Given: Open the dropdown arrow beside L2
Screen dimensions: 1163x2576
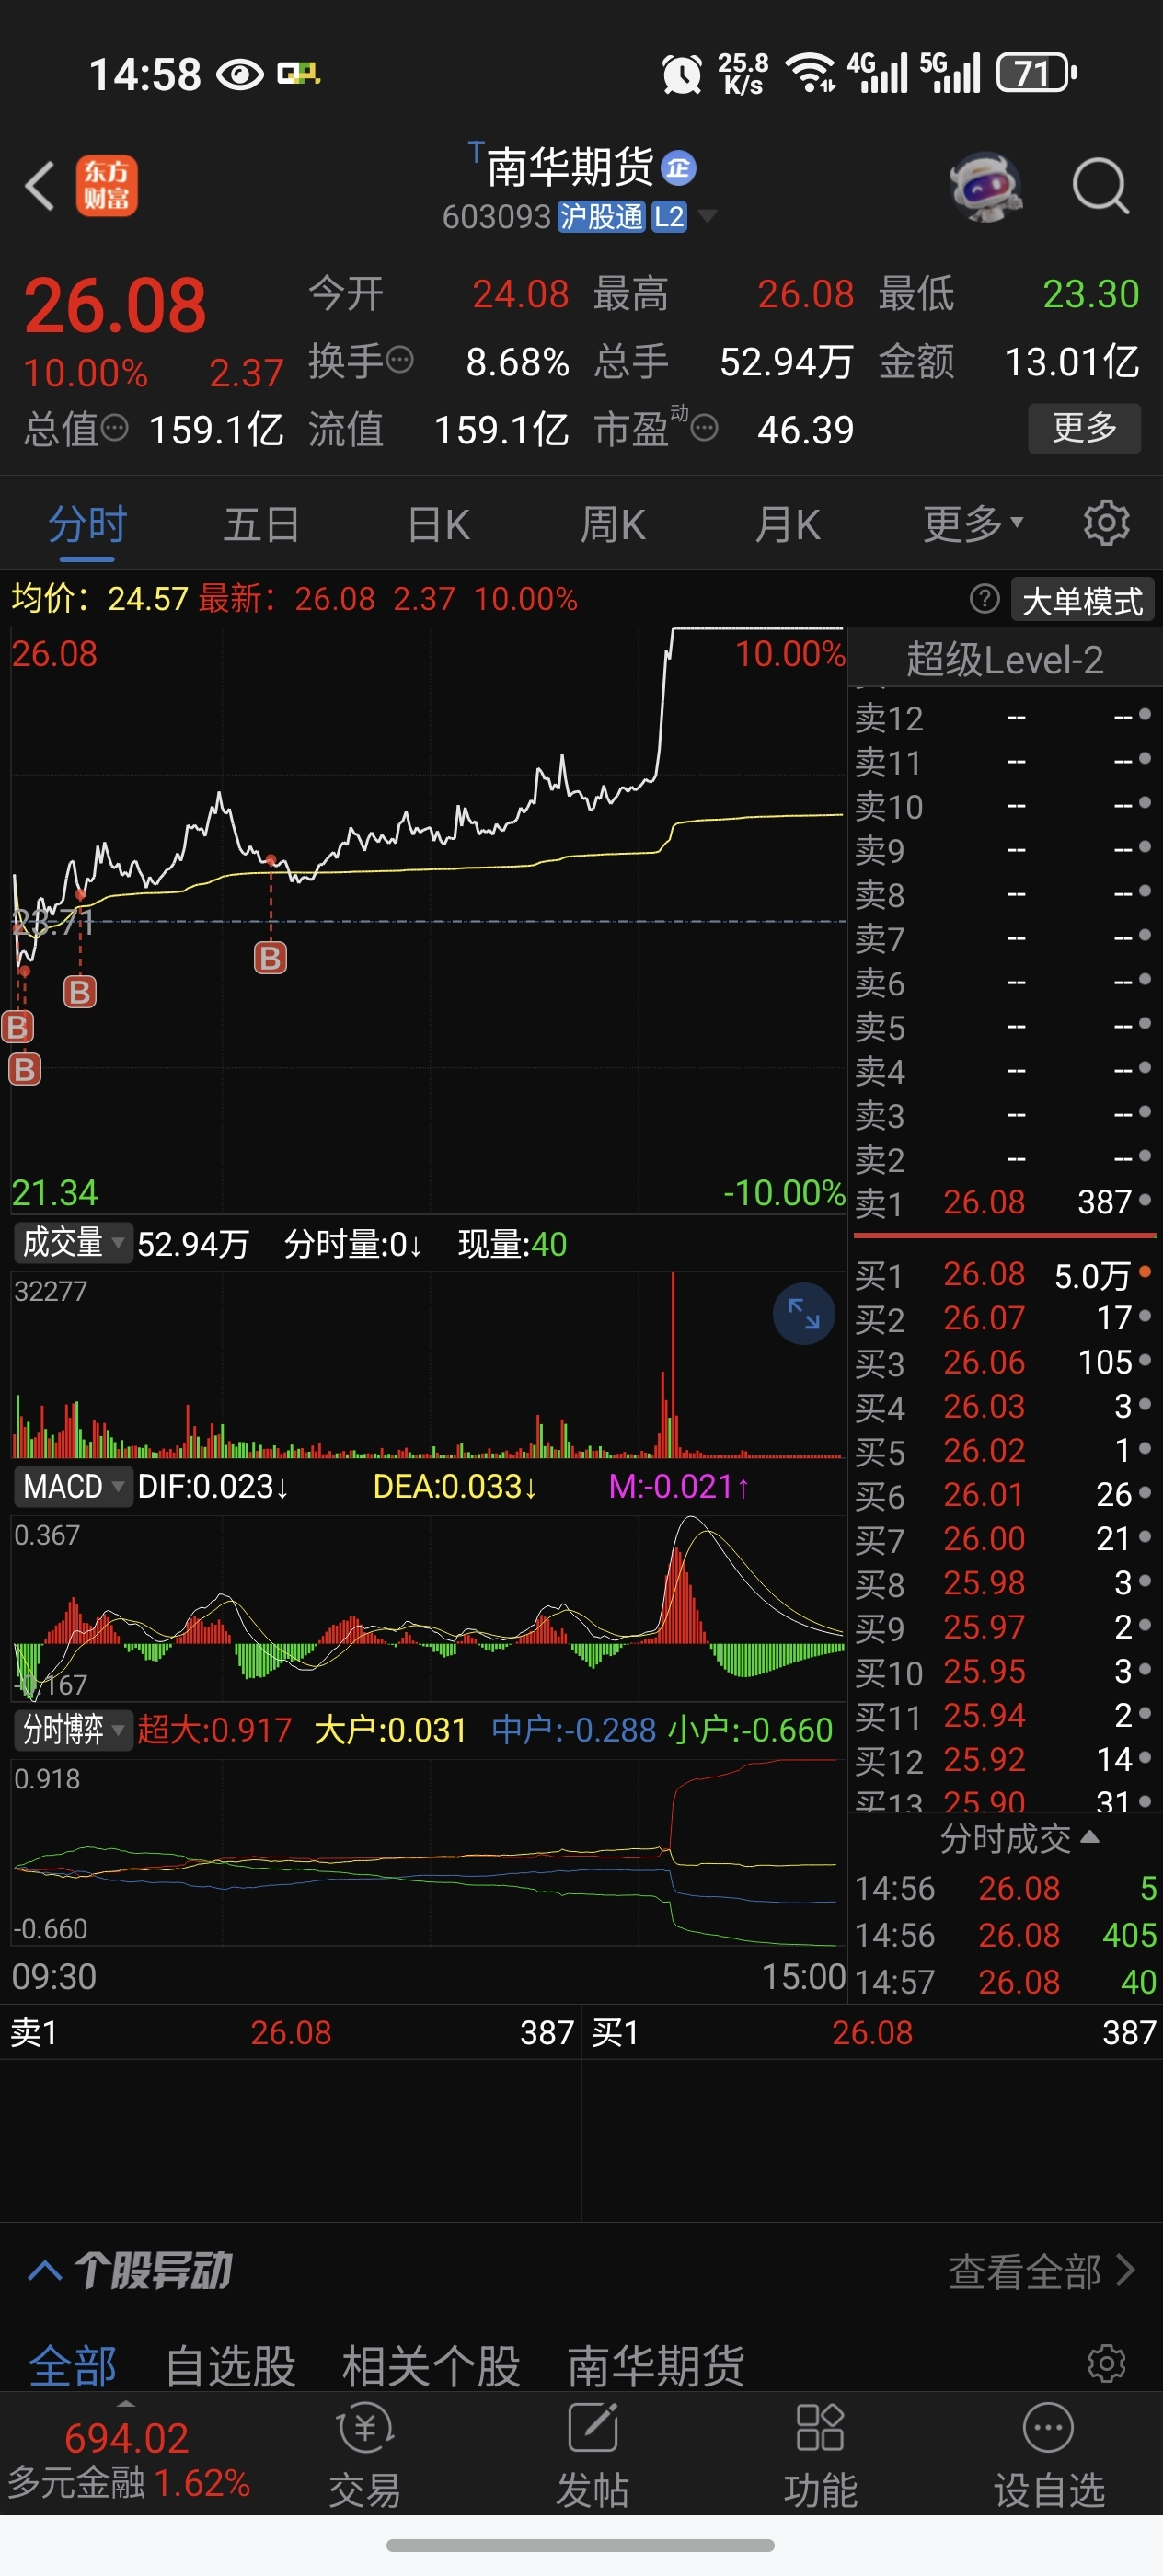Looking at the screenshot, I should click(707, 216).
